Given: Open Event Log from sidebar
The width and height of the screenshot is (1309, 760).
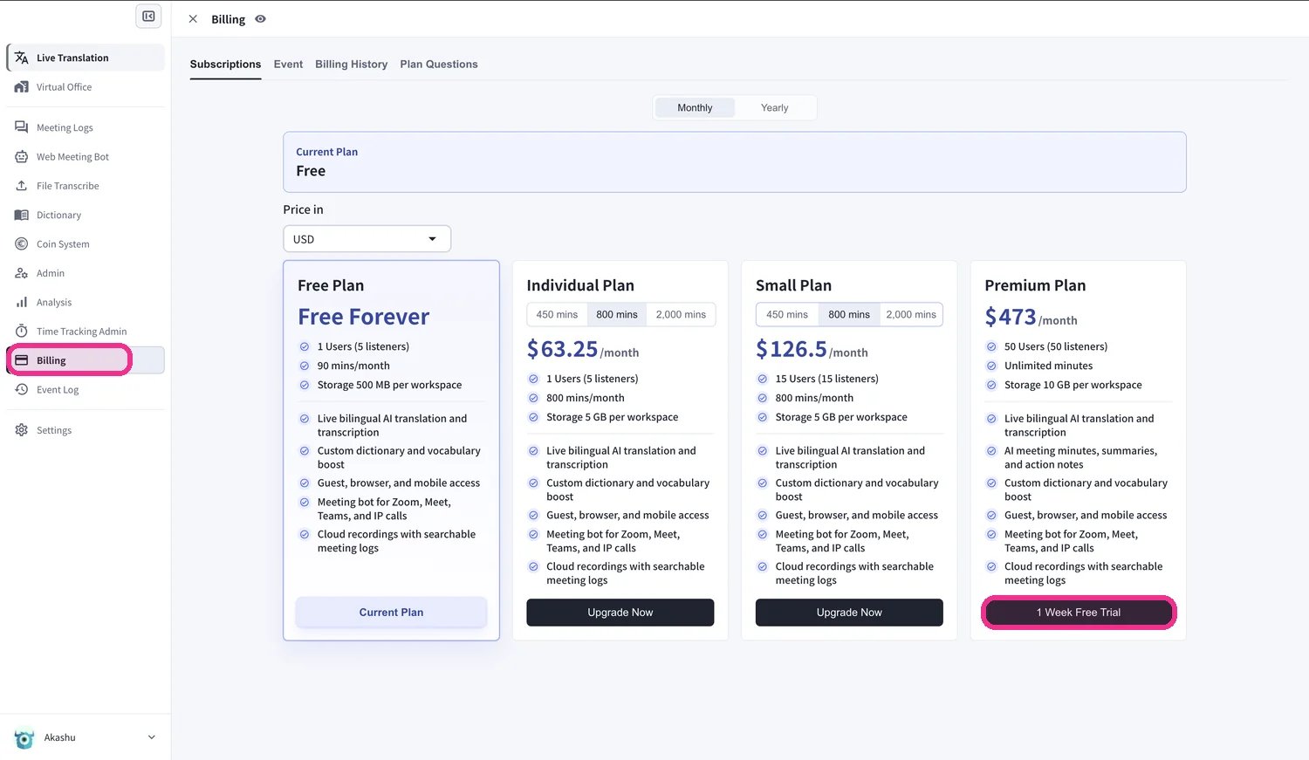Looking at the screenshot, I should pos(86,389).
